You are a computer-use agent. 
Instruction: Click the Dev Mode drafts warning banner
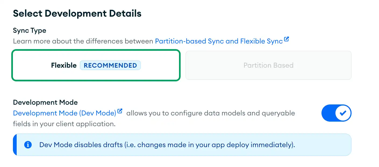click(182, 145)
